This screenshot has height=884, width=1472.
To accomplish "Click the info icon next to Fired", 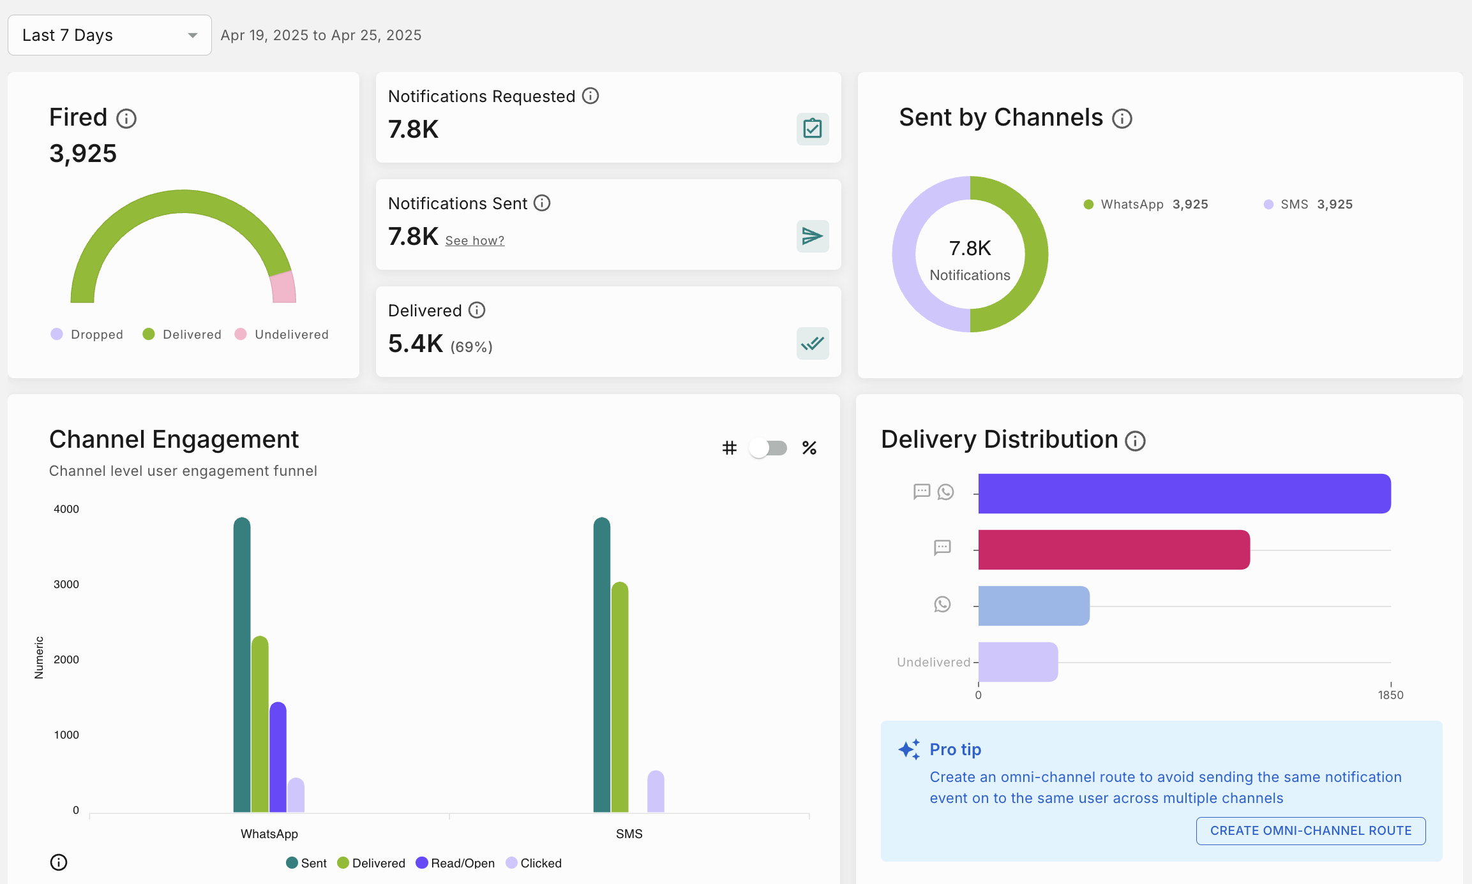I will (126, 119).
